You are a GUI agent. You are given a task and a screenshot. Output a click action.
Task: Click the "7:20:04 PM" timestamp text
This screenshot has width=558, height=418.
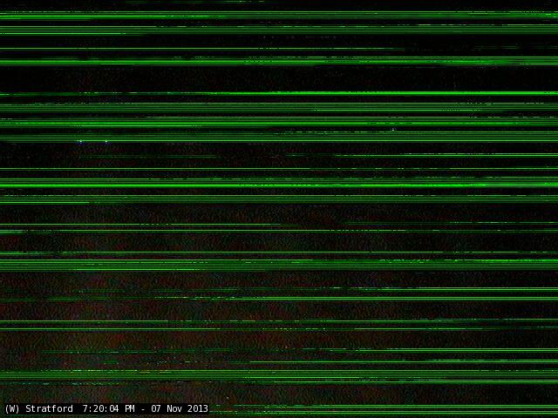(108, 408)
